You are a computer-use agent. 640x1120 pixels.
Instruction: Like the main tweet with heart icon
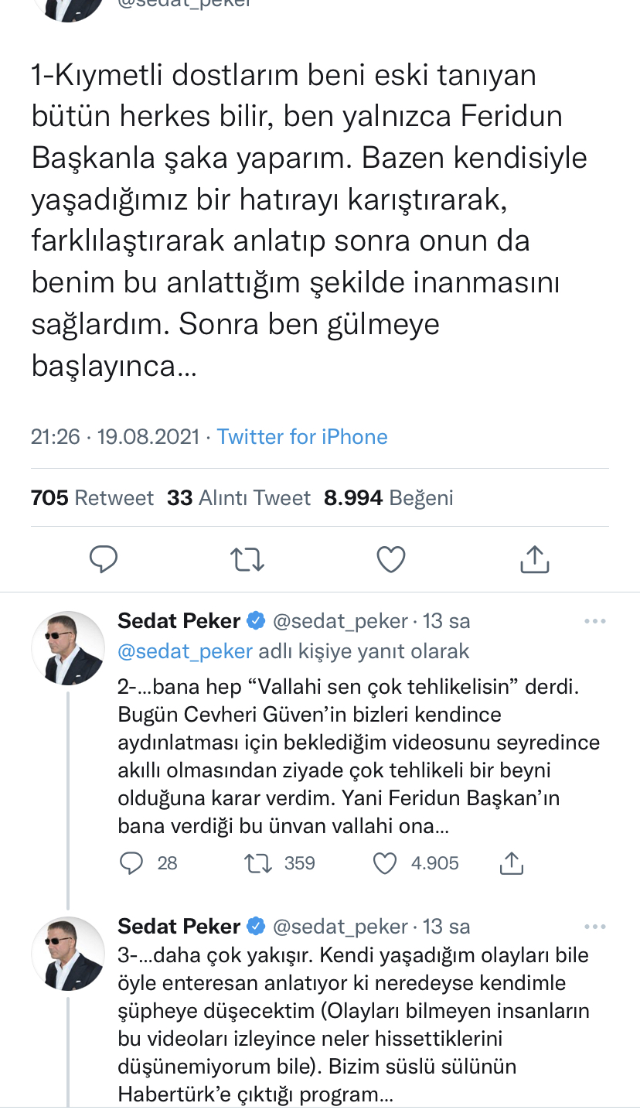pos(391,558)
